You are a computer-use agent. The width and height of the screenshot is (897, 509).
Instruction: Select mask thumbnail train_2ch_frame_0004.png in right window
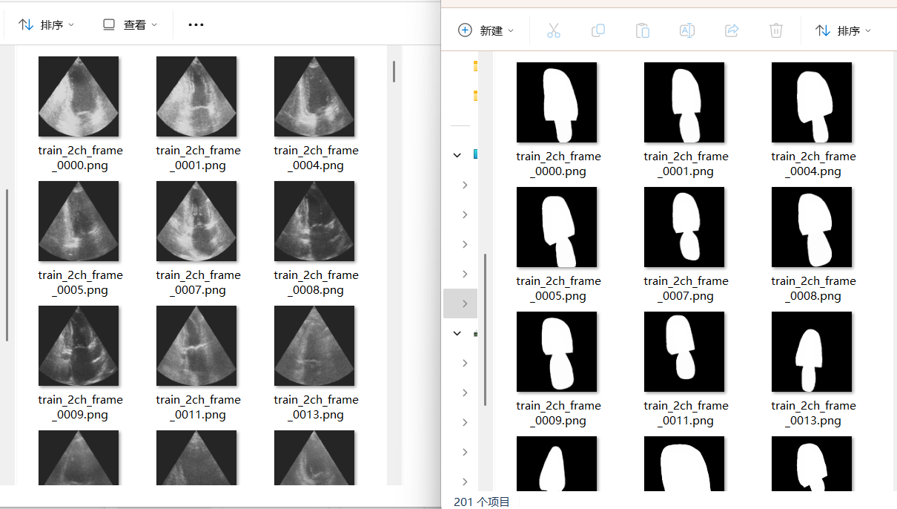click(812, 102)
